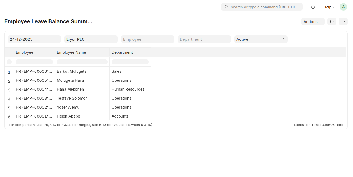Click the Liyor PLC company filter

[91, 39]
